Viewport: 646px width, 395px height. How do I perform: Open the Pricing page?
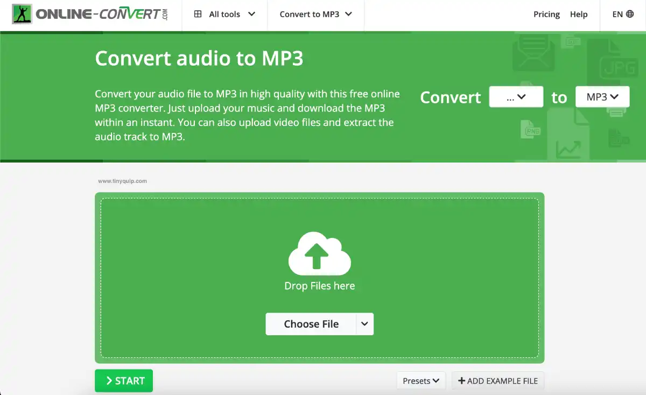click(x=546, y=14)
